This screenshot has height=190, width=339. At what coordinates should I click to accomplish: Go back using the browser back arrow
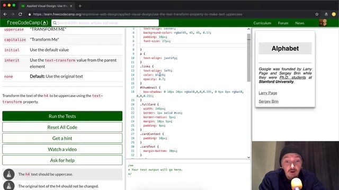click(5, 14)
